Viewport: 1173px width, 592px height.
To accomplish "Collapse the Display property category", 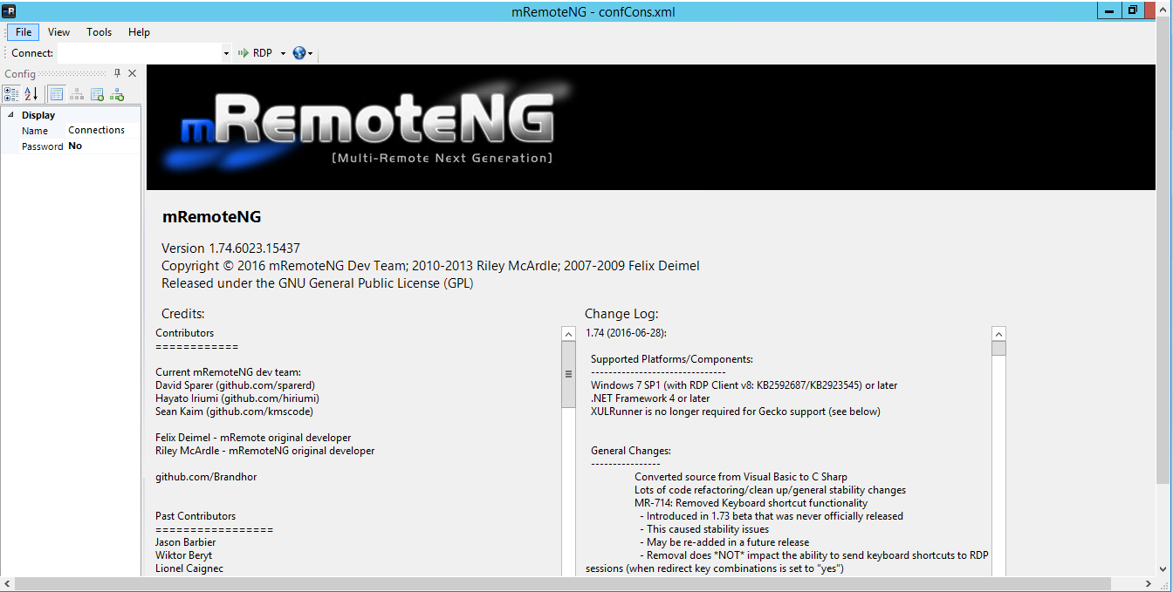I will (10, 115).
